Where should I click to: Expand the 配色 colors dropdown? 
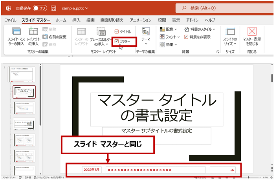tap(168, 29)
